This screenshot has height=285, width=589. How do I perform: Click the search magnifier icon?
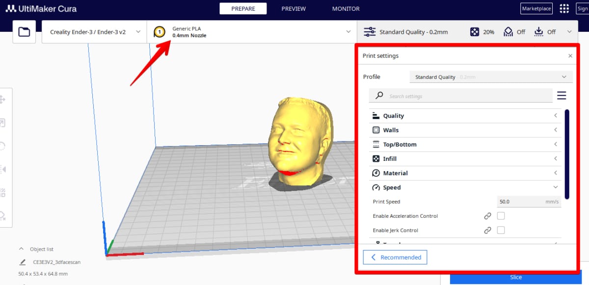pos(379,96)
